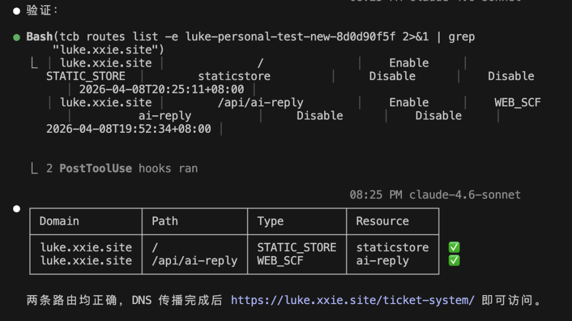This screenshot has width=572, height=321.
Task: Click the /api/ai-reply path in the table
Action: pyautogui.click(x=194, y=261)
